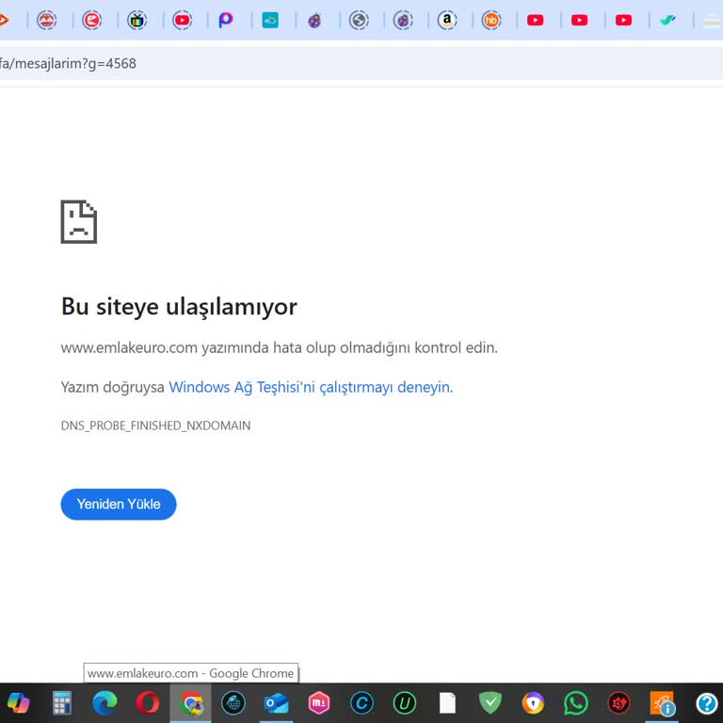This screenshot has height=723, width=723.
Task: Open the blank white document taskbar icon
Action: click(x=447, y=703)
